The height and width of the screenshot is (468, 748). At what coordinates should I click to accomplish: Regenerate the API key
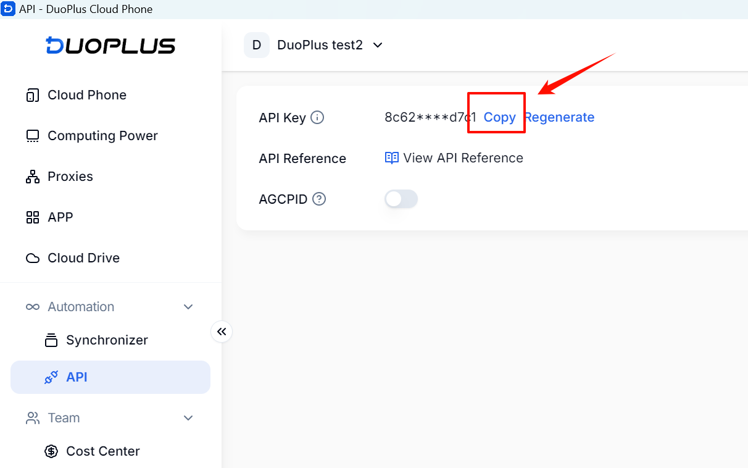coord(559,117)
